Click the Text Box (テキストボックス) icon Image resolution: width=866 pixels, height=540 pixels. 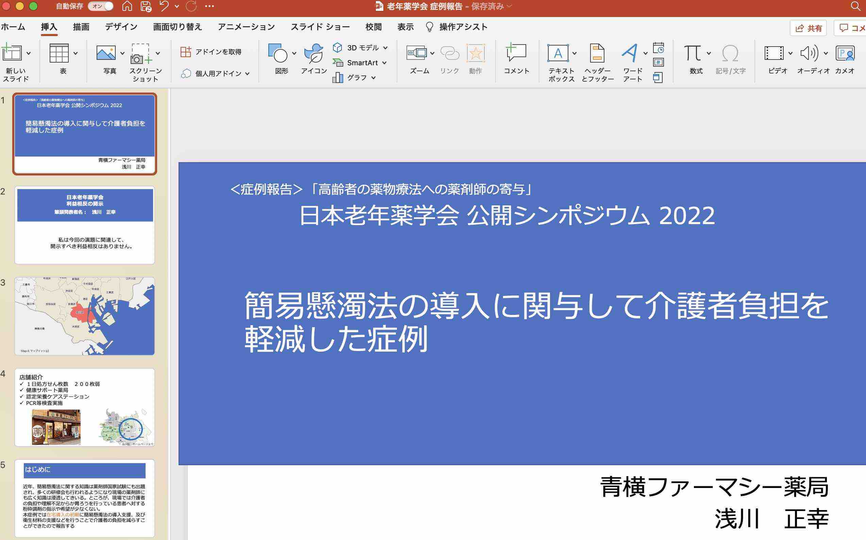click(x=558, y=53)
